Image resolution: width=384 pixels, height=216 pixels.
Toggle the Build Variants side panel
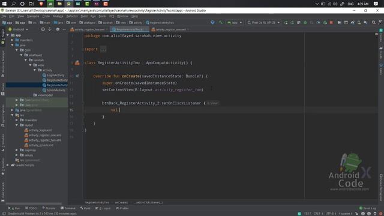2,192
